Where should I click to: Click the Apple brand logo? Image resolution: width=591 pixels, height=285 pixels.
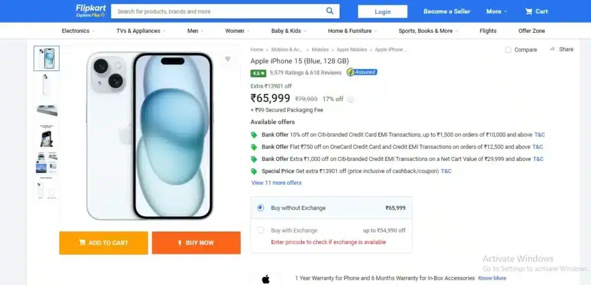pyautogui.click(x=265, y=279)
